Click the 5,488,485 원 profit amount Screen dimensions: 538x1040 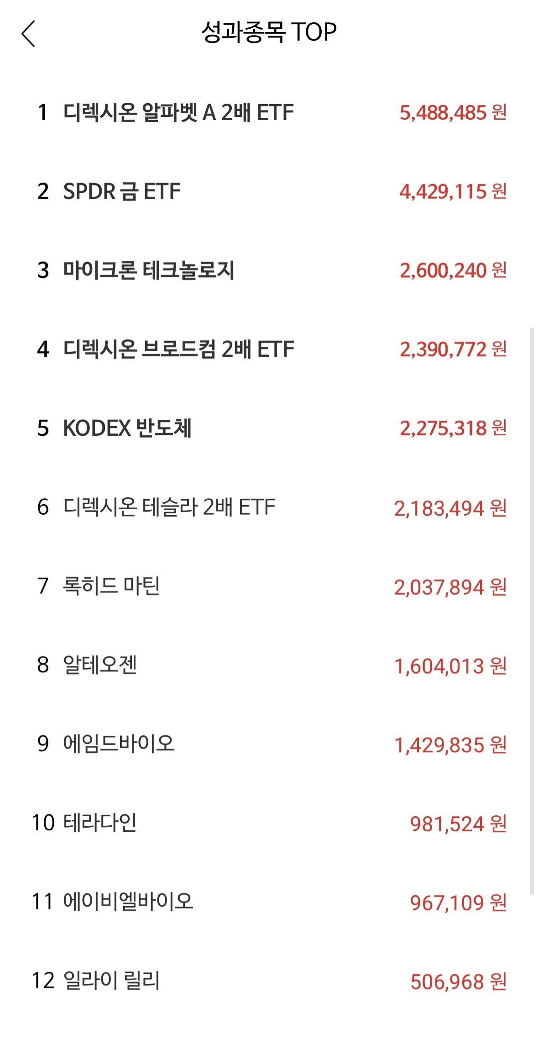453,113
